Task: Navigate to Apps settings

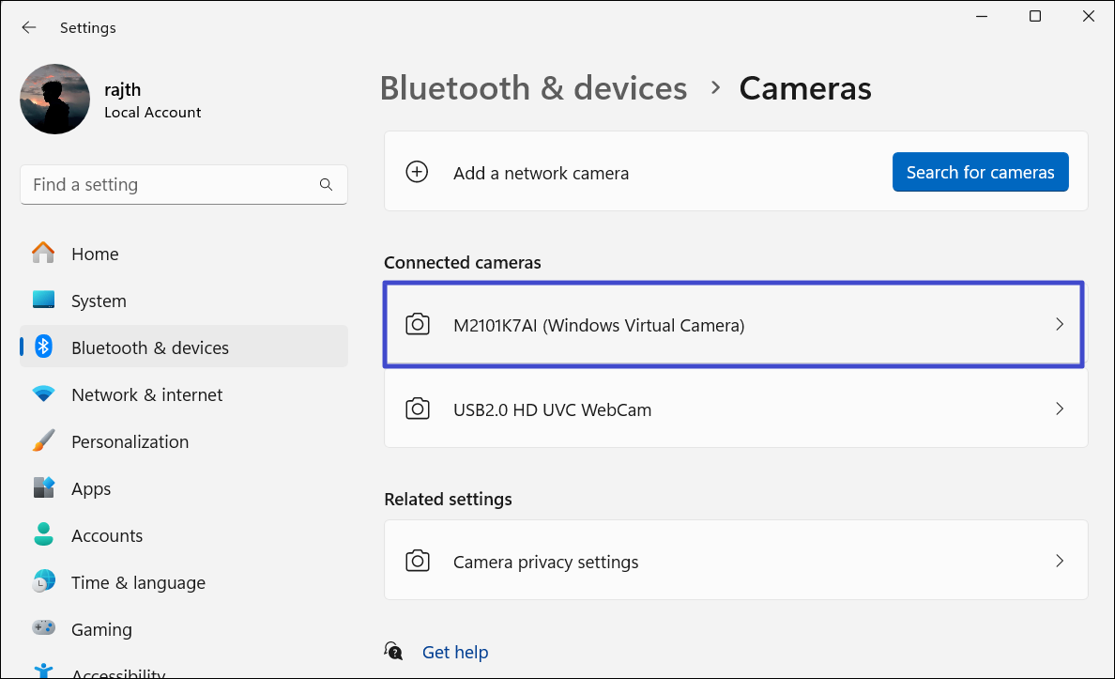Action: [91, 488]
